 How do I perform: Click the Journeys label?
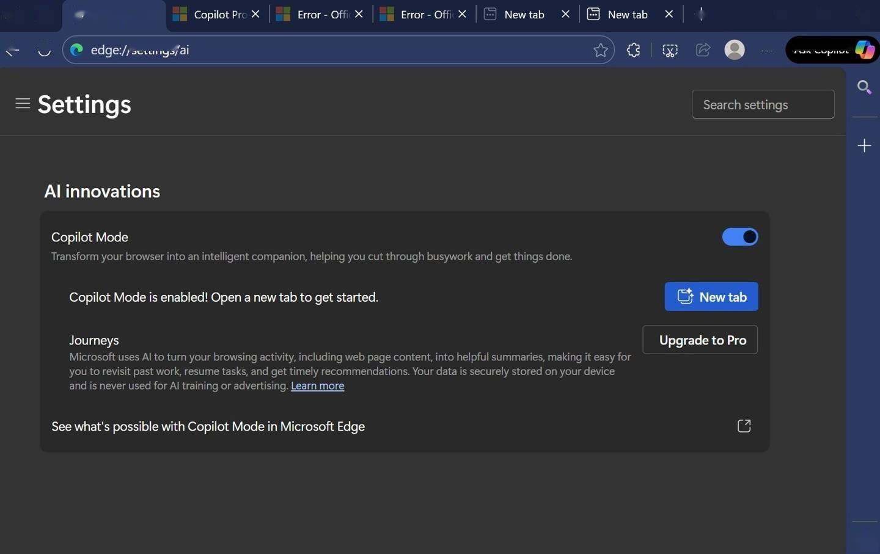point(94,340)
